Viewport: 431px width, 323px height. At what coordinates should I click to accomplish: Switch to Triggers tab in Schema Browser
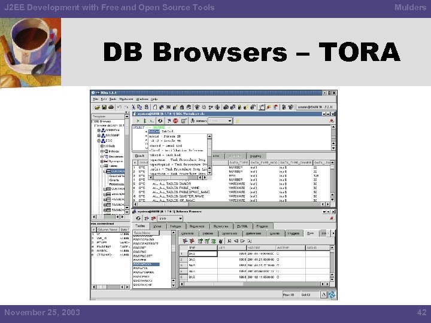coord(262,226)
